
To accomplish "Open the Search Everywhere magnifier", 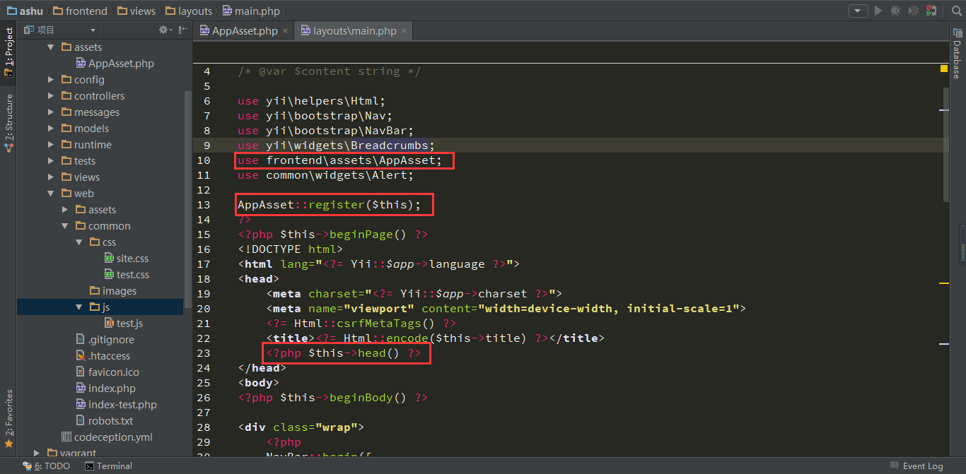I will [956, 11].
